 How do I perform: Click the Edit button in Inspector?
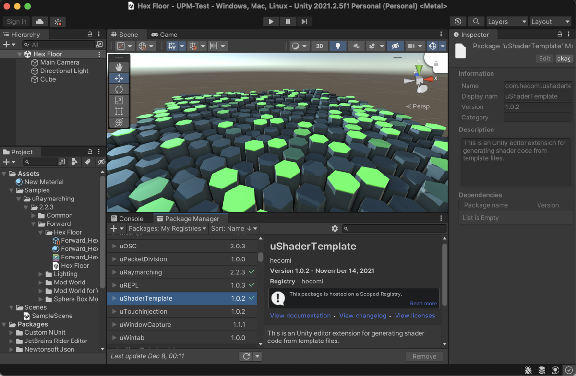click(544, 59)
